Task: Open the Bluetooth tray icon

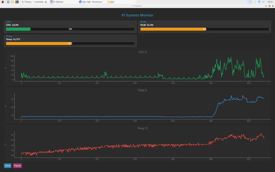Action: coord(254,2)
